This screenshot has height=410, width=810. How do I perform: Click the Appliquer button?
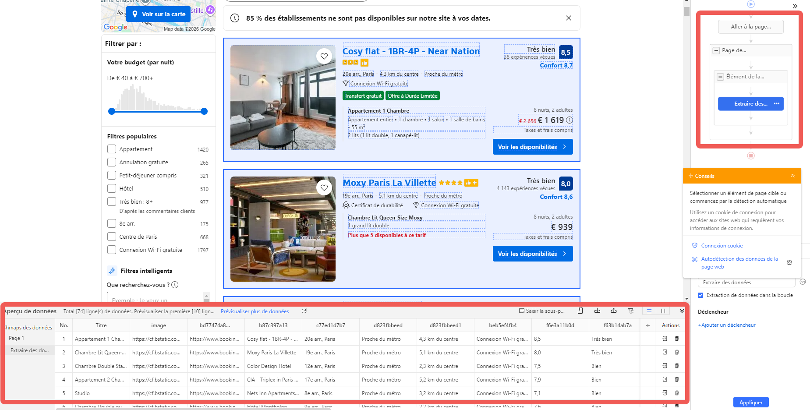point(751,402)
